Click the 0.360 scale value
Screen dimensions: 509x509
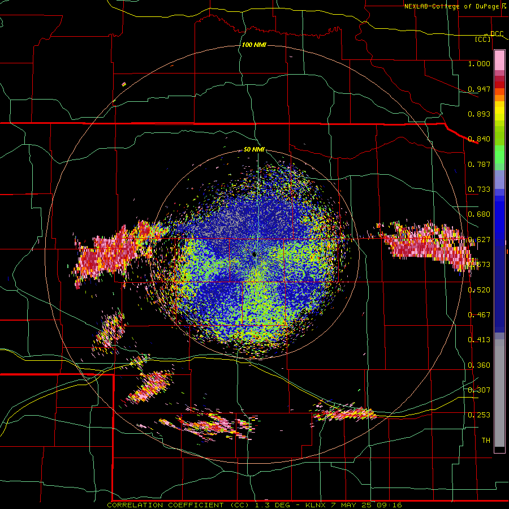coord(479,365)
